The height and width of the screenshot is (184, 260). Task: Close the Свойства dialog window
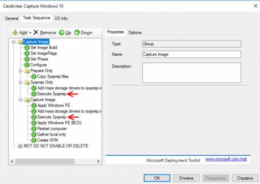(256, 6)
